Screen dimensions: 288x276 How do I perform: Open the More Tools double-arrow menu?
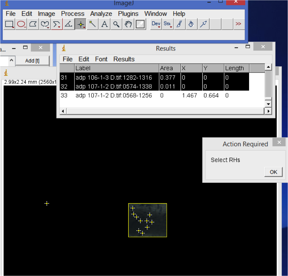tap(238, 24)
